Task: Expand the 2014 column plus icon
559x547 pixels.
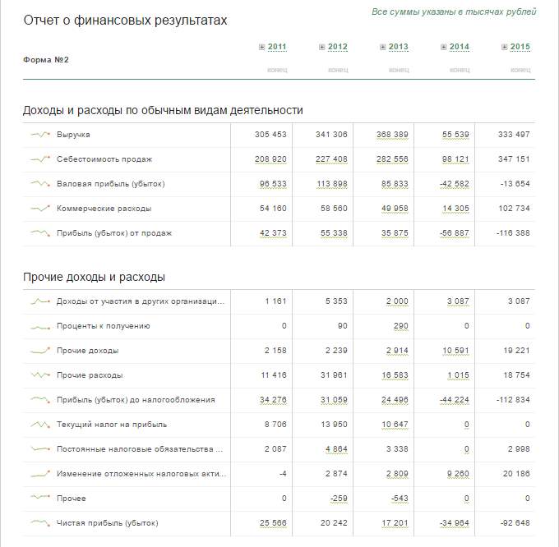Action: 444,47
